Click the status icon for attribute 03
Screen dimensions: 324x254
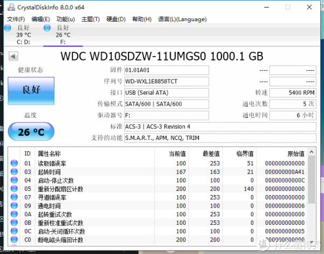tap(14, 172)
